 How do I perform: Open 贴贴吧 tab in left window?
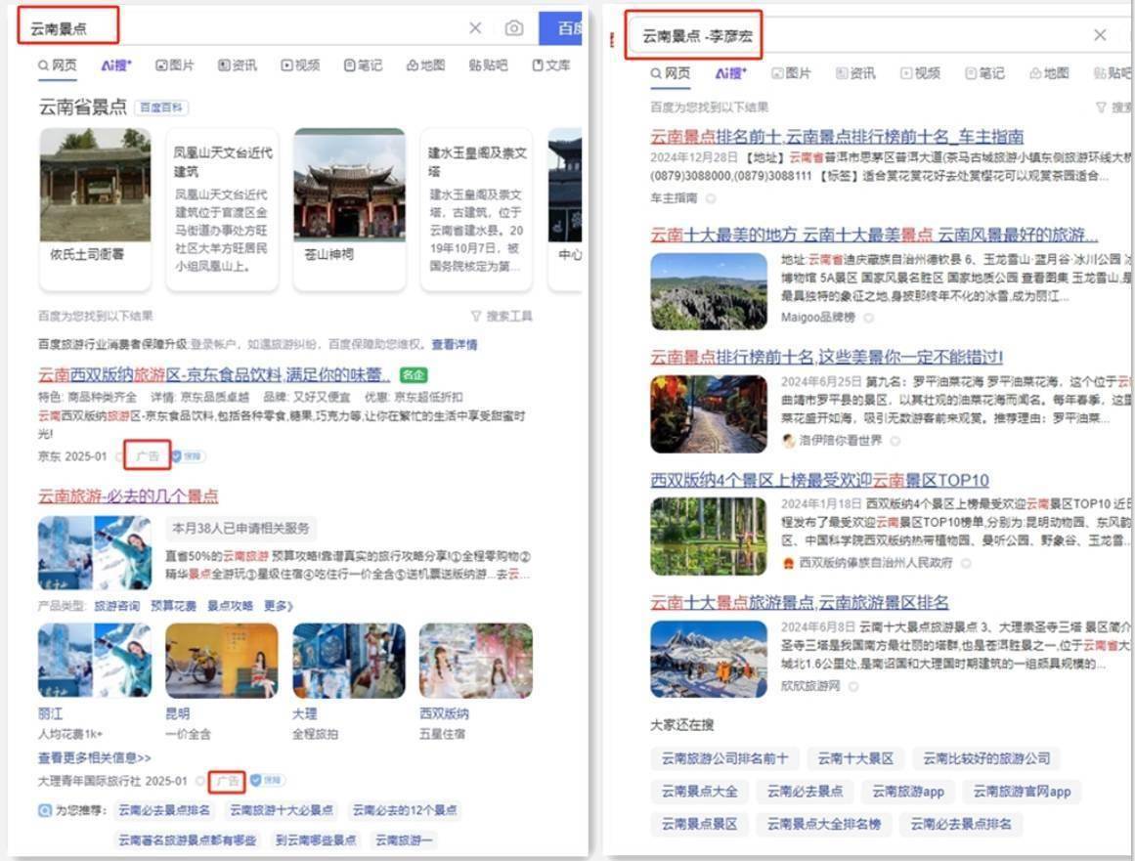point(488,65)
